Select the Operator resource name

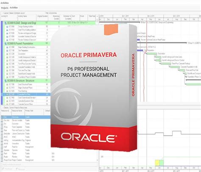pyautogui.click(x=15, y=150)
